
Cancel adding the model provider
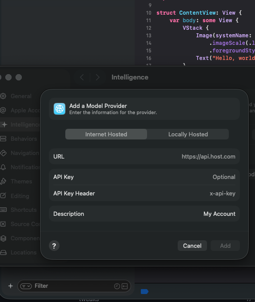tap(192, 246)
